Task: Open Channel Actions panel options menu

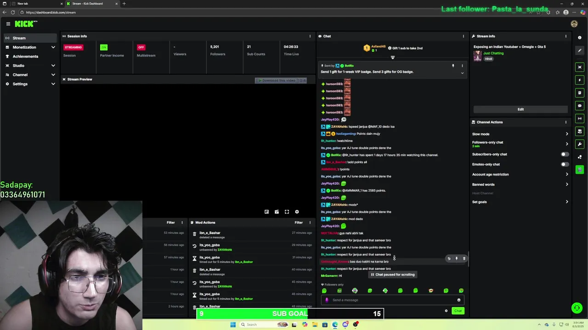Action: coord(566,122)
